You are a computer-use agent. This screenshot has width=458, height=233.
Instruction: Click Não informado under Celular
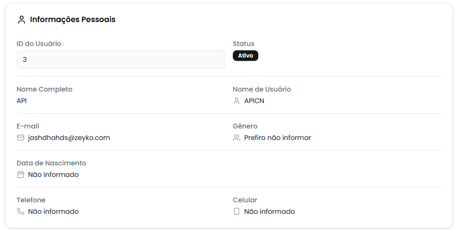pyautogui.click(x=269, y=211)
